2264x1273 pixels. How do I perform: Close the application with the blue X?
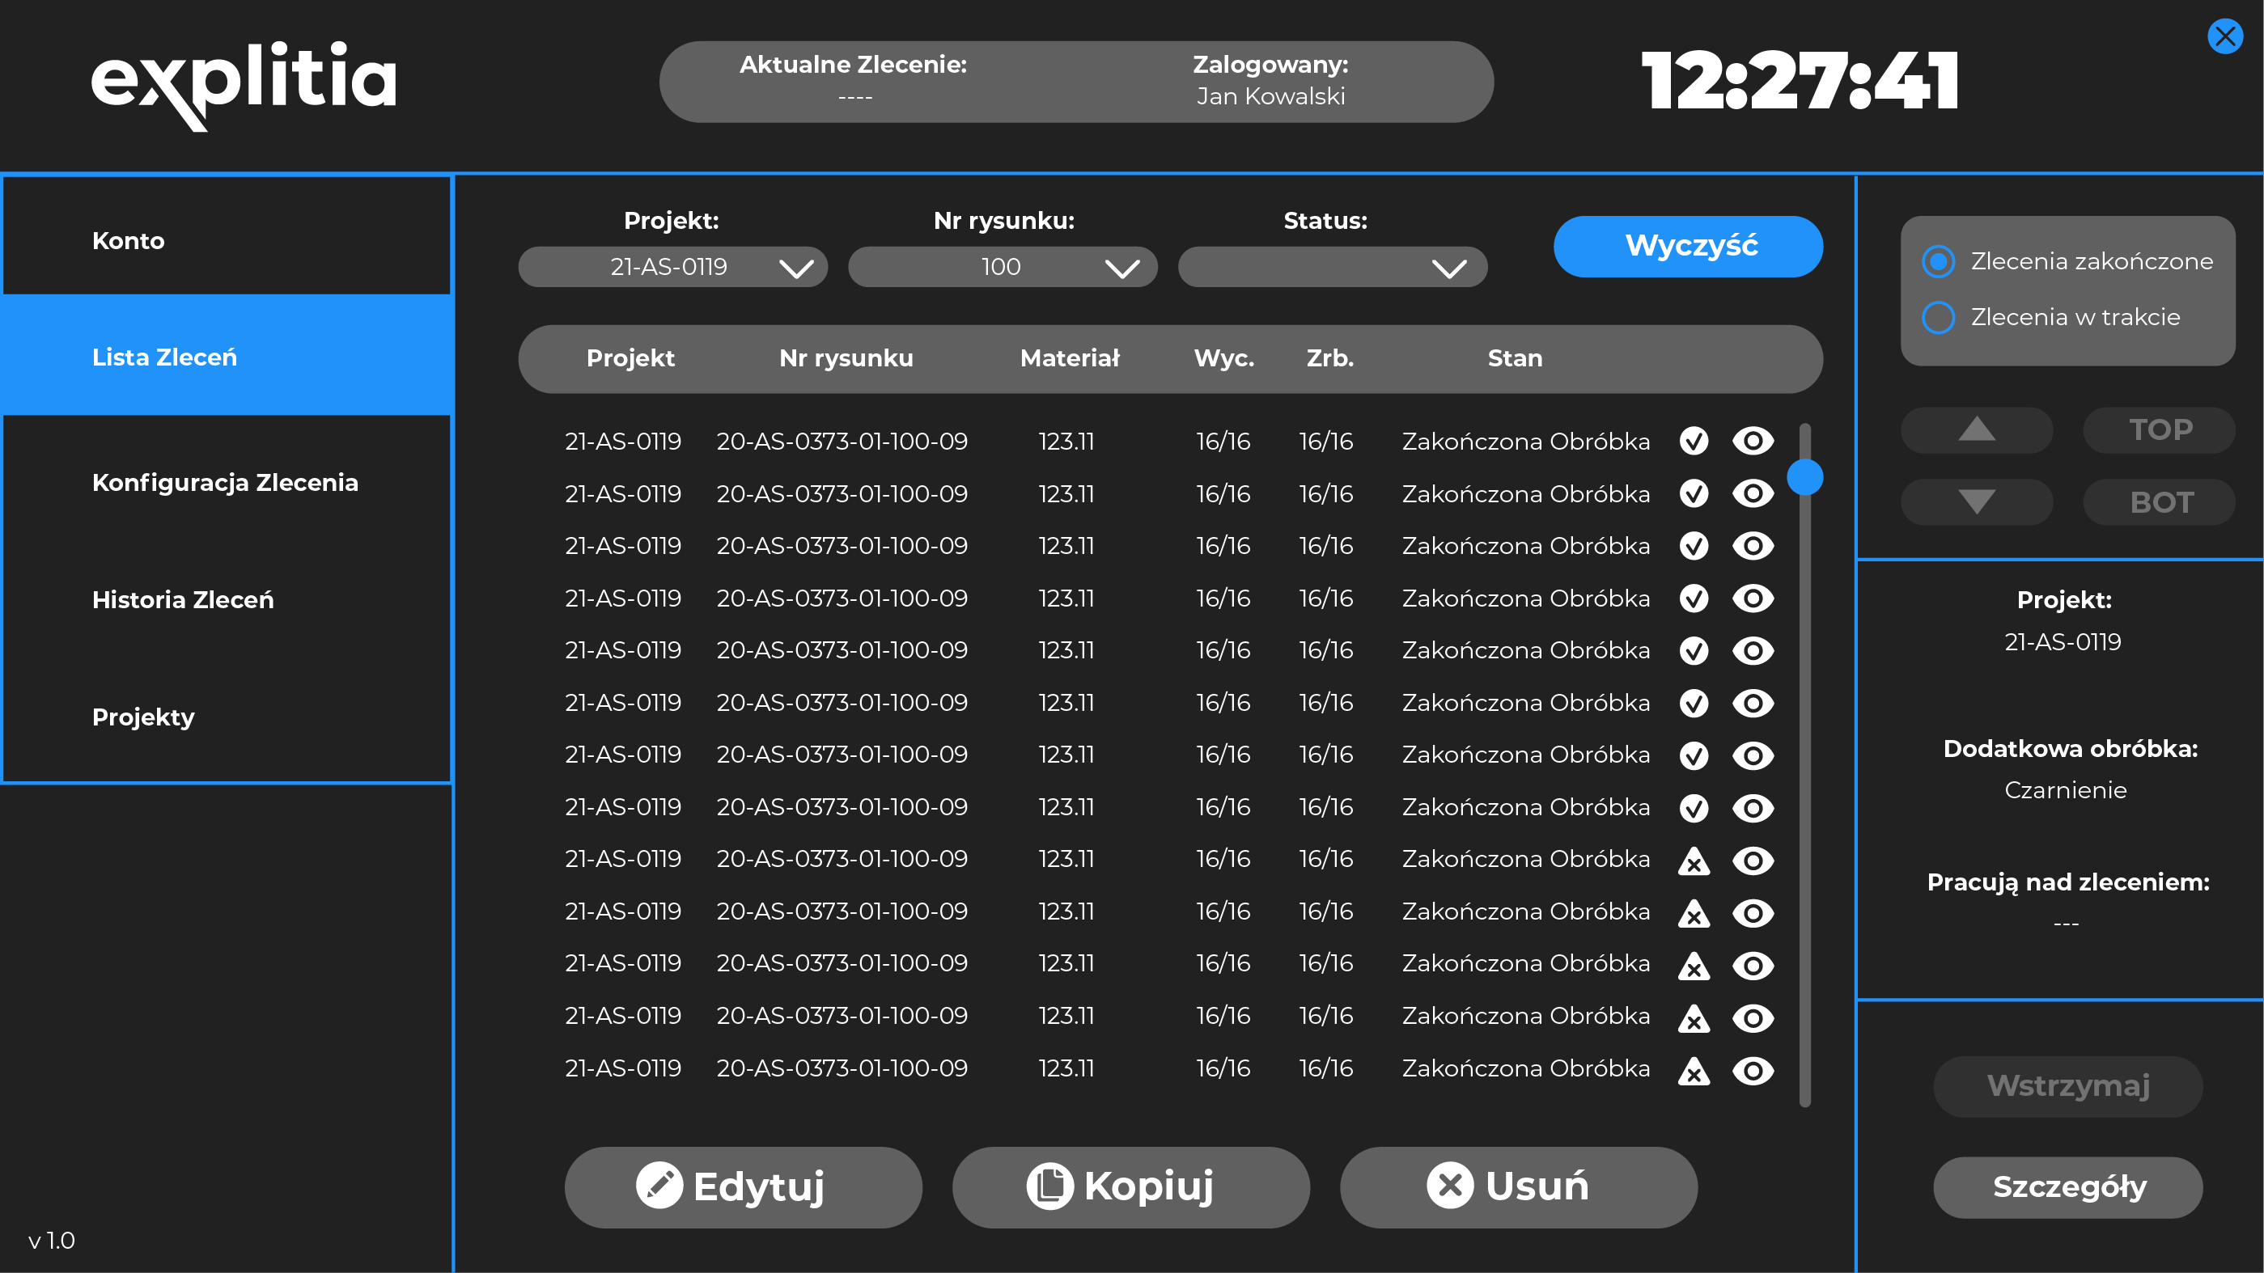click(2224, 36)
